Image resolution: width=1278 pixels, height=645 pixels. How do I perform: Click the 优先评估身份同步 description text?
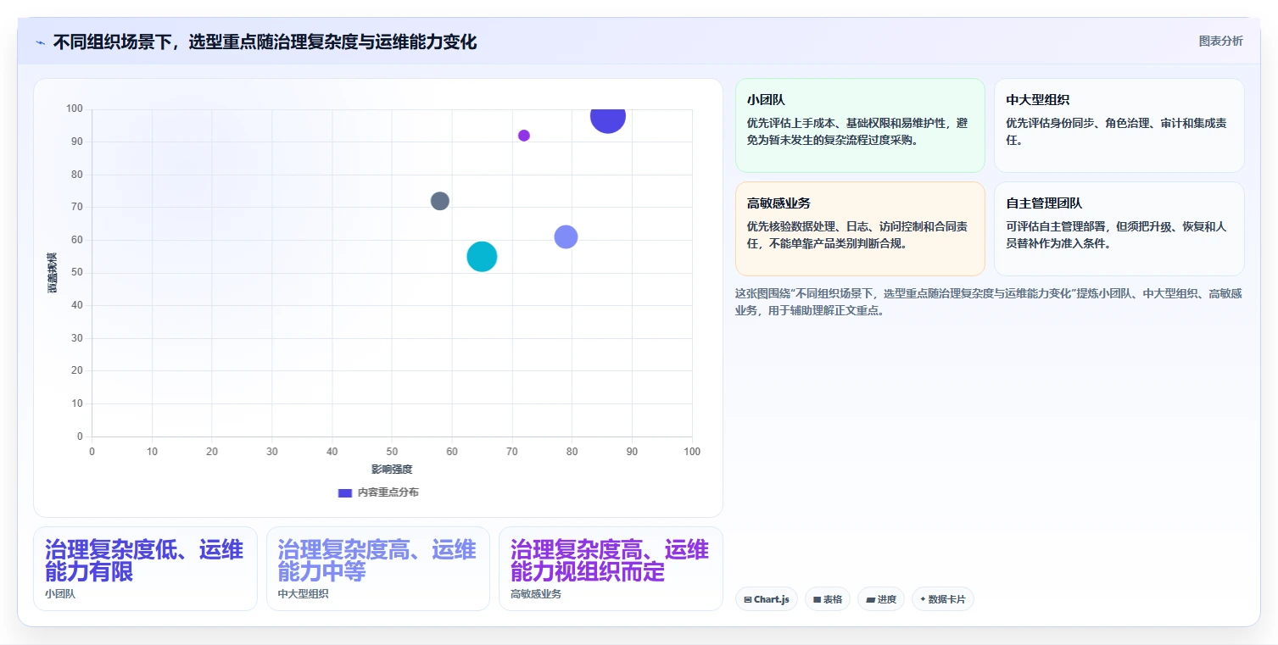click(1116, 131)
